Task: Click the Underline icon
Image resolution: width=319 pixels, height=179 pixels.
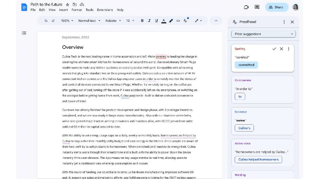Action: pyautogui.click(x=156, y=21)
